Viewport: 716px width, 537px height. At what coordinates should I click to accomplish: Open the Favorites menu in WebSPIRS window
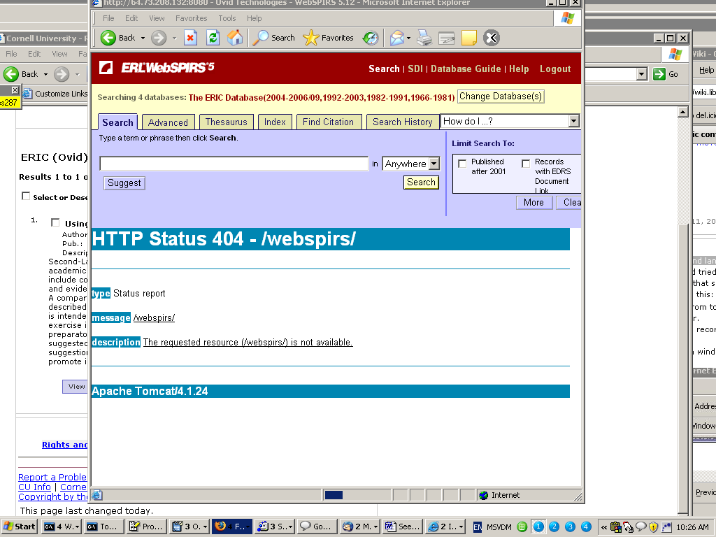[x=192, y=18]
